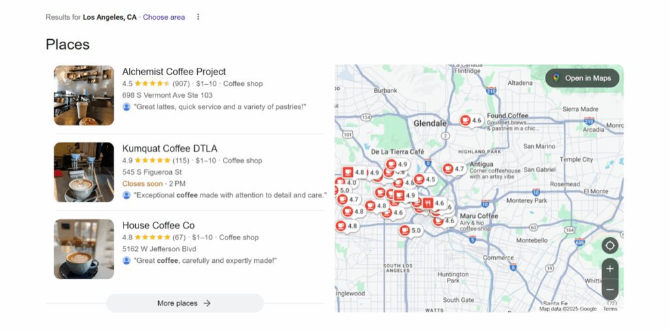Click the locate-me crosshair button on map
The image size is (669, 332).
pyautogui.click(x=610, y=245)
